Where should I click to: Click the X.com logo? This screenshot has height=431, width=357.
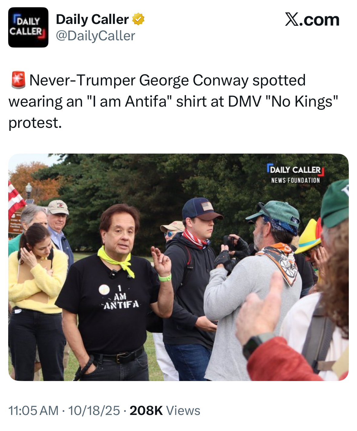312,20
